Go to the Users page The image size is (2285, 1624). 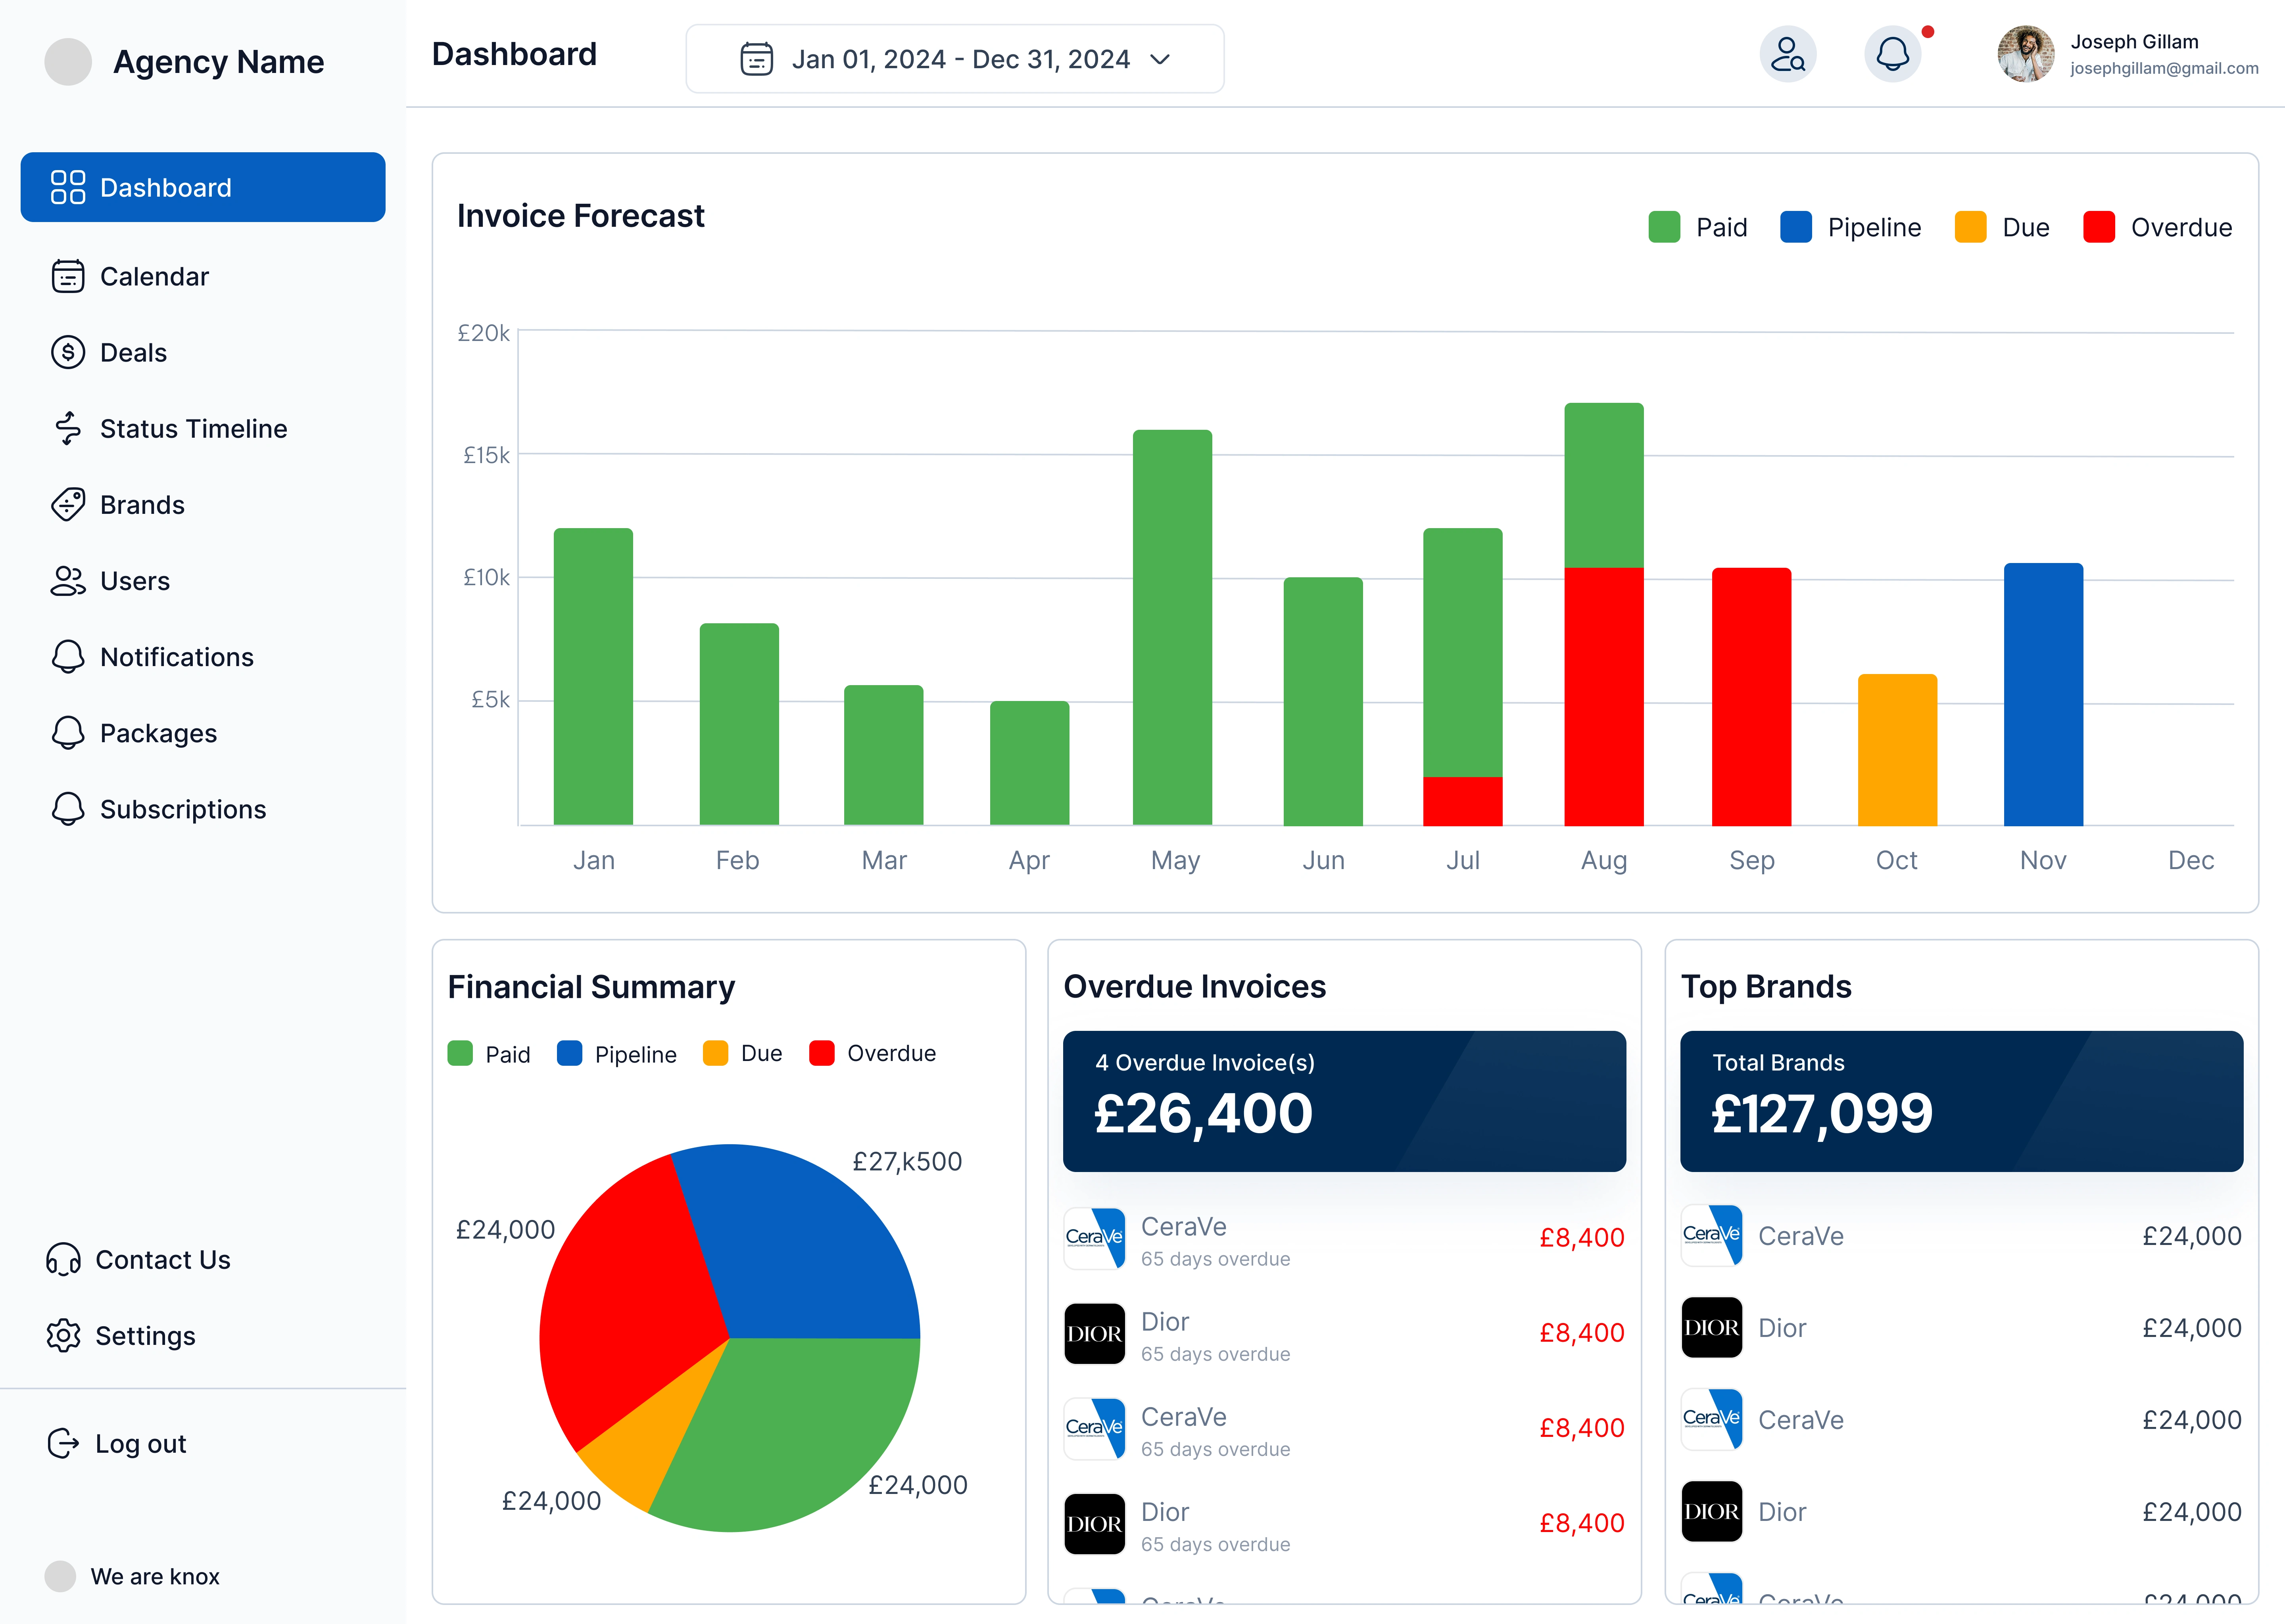pos(135,581)
